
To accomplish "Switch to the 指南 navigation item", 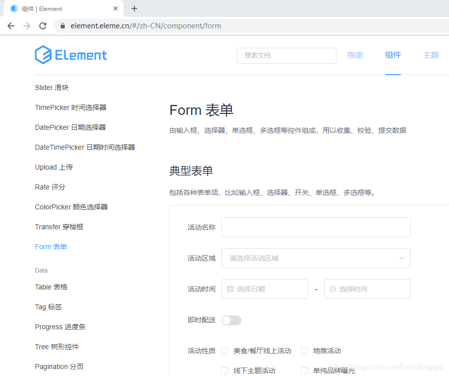I will click(x=355, y=55).
